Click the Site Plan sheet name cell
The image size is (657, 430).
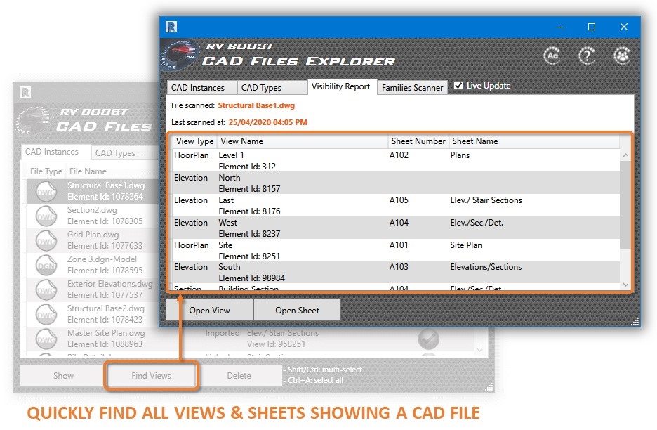(466, 245)
